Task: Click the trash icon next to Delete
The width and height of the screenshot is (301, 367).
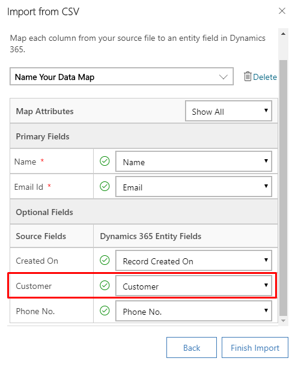Action: click(x=248, y=76)
